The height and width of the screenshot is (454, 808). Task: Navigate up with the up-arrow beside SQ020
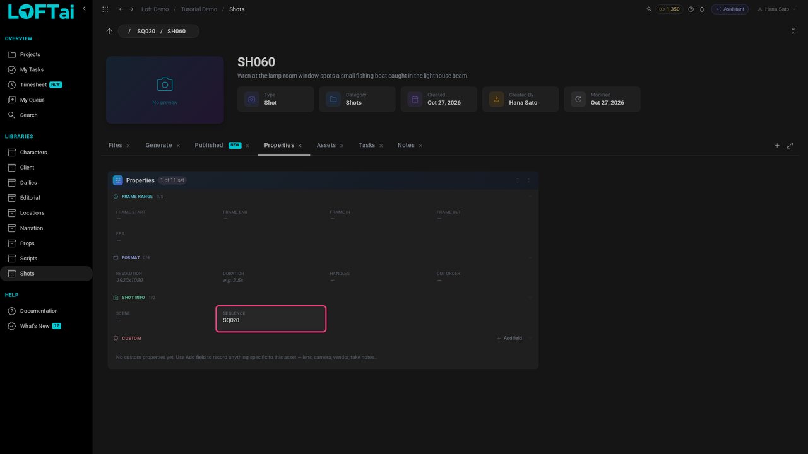point(109,31)
